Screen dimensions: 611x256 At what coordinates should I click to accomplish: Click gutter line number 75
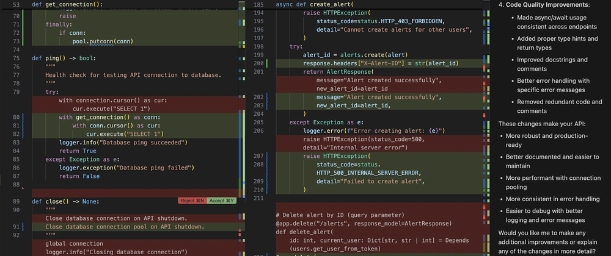tap(16, 59)
